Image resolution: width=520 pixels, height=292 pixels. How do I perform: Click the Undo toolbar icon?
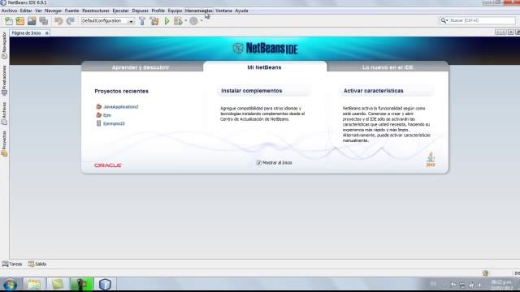[58, 21]
